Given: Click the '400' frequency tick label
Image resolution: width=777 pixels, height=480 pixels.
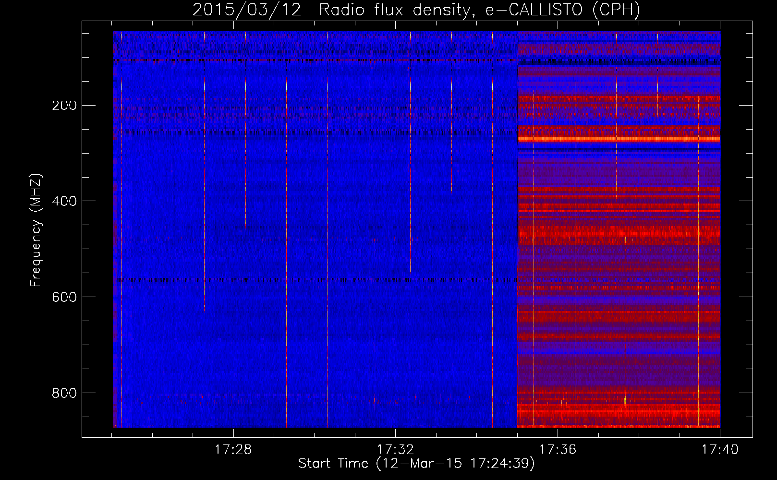Looking at the screenshot, I should (x=64, y=201).
